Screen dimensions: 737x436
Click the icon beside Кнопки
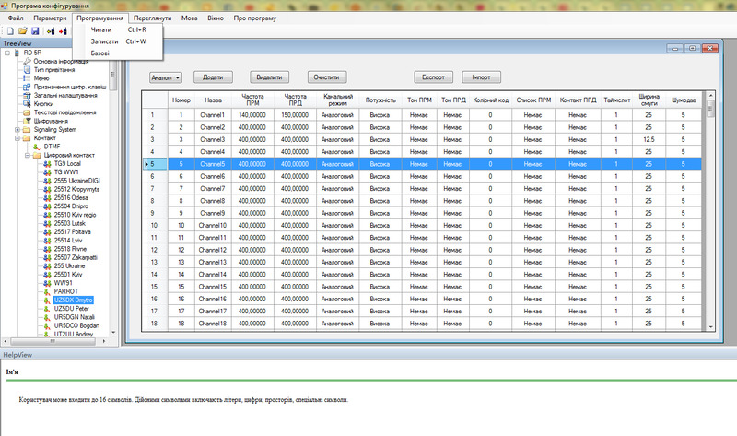27,104
